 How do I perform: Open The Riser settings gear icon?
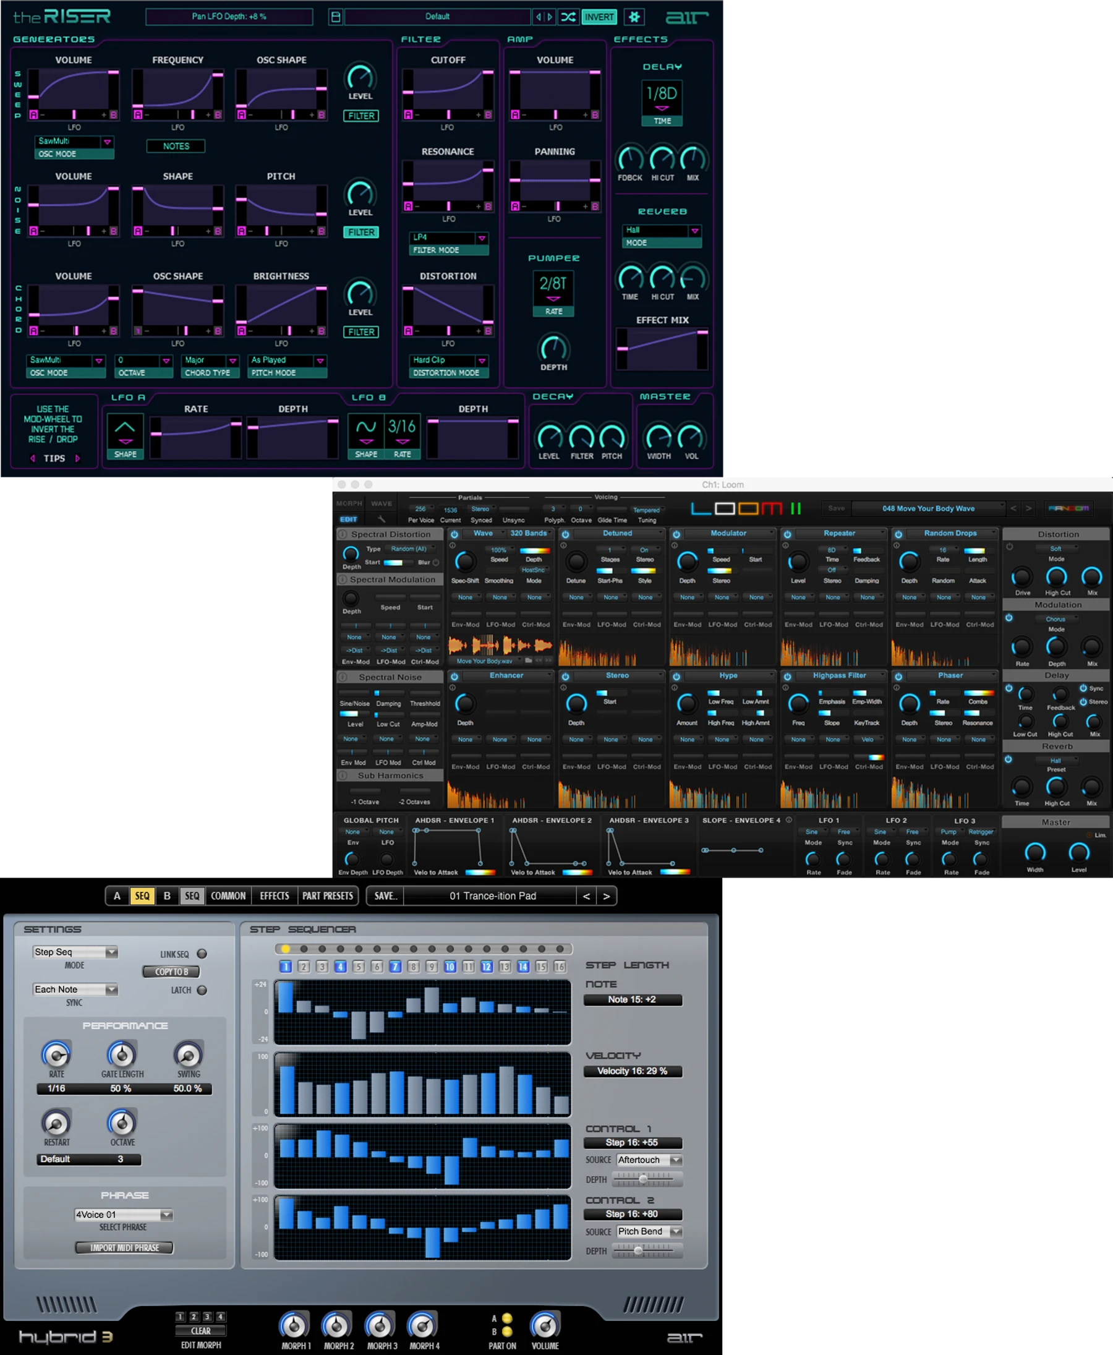(x=633, y=17)
